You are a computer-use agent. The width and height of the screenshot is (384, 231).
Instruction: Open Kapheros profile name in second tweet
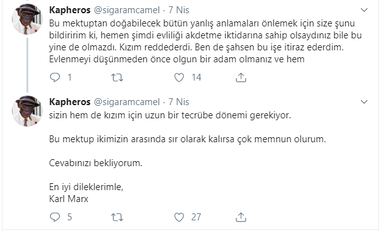tap(70, 102)
